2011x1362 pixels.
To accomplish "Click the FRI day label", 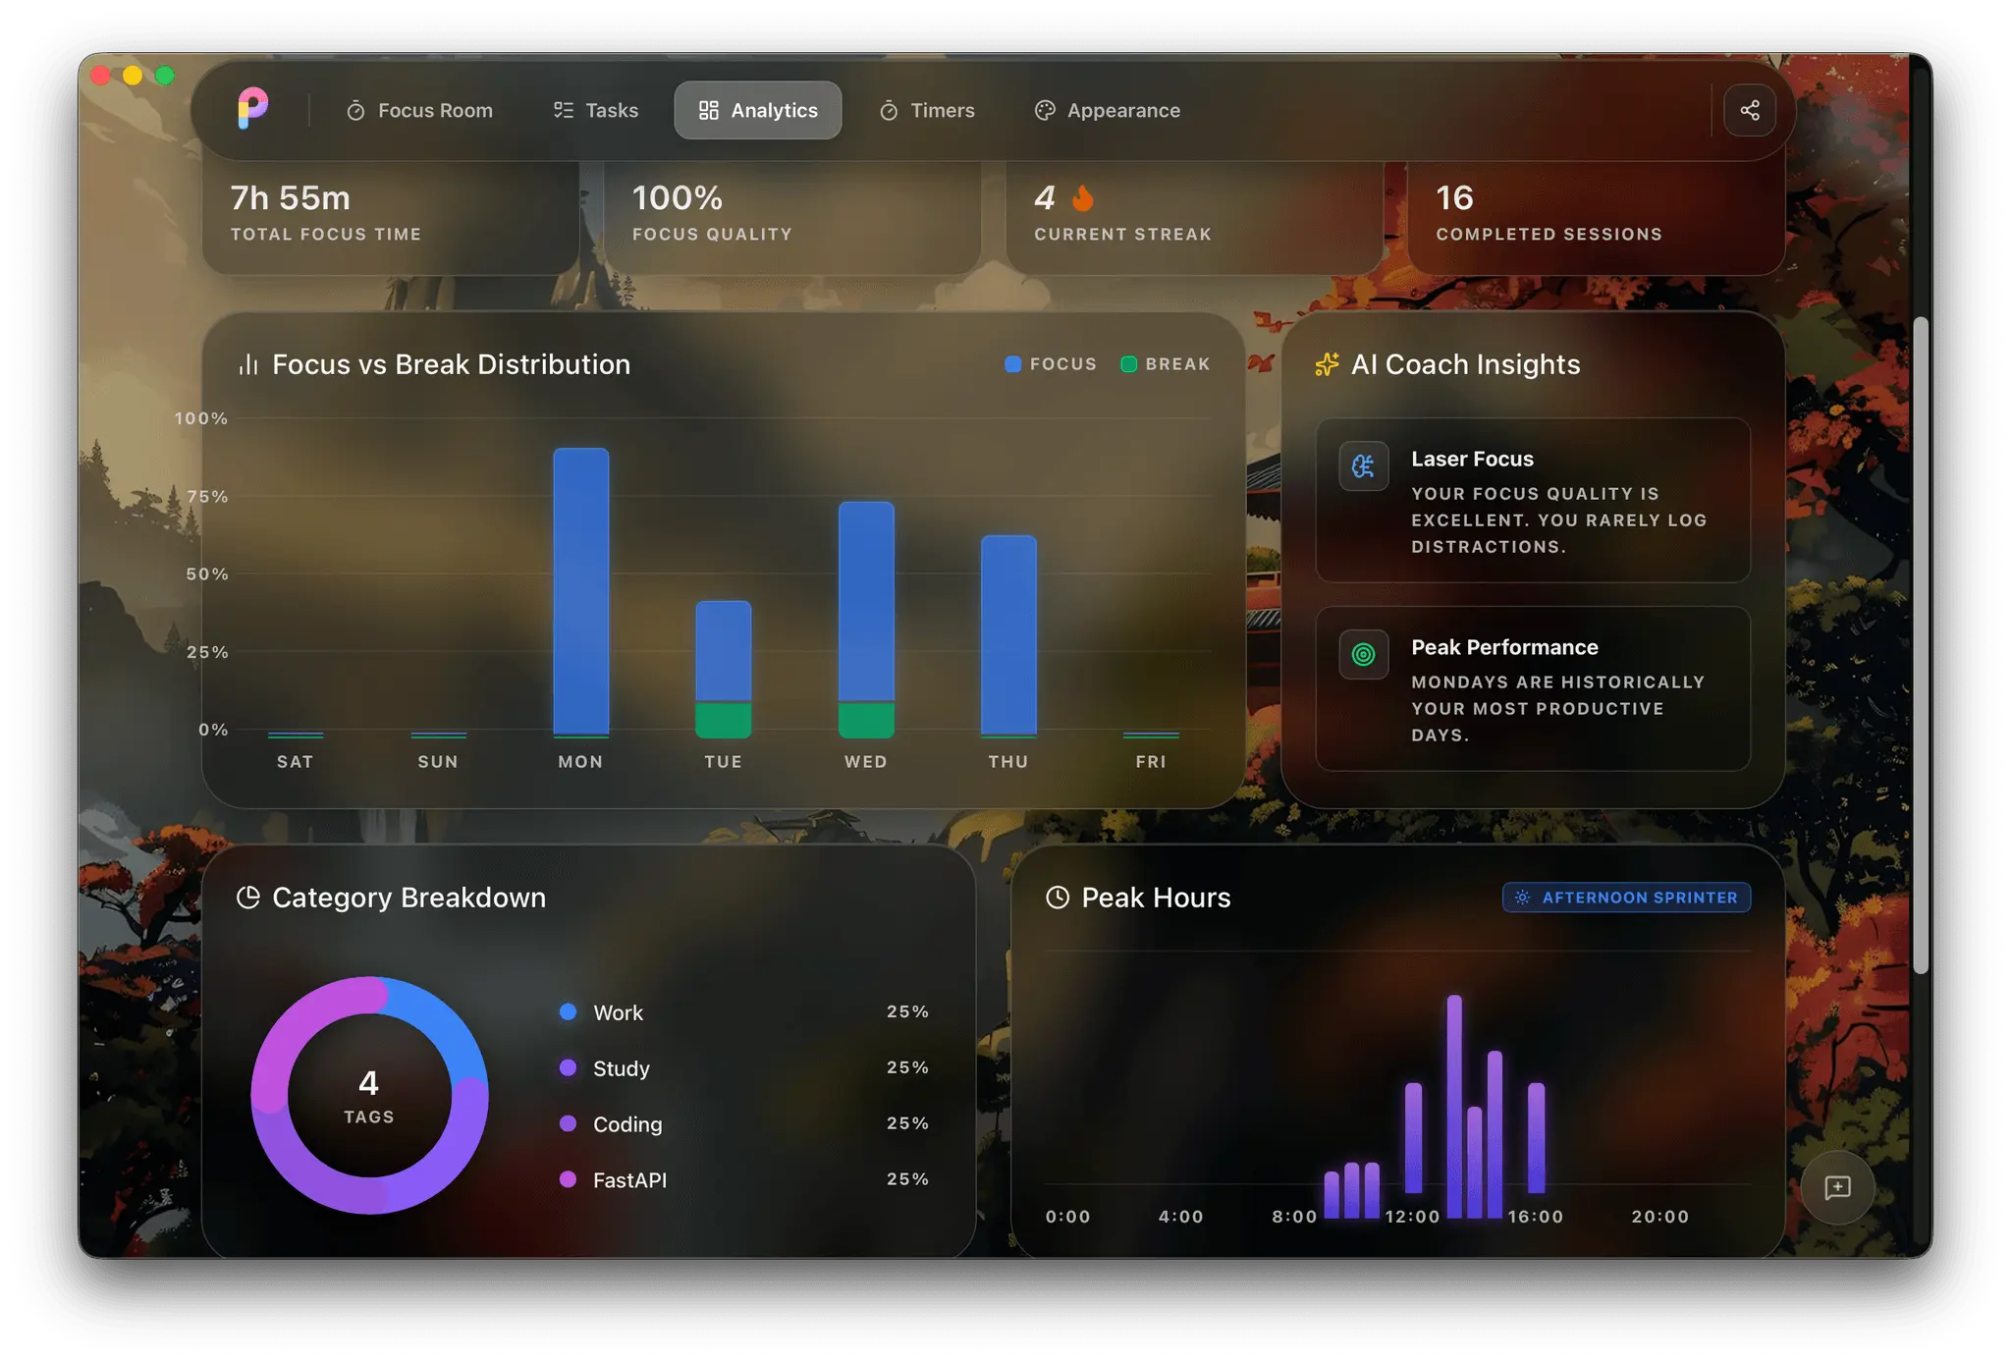I will click(x=1151, y=761).
